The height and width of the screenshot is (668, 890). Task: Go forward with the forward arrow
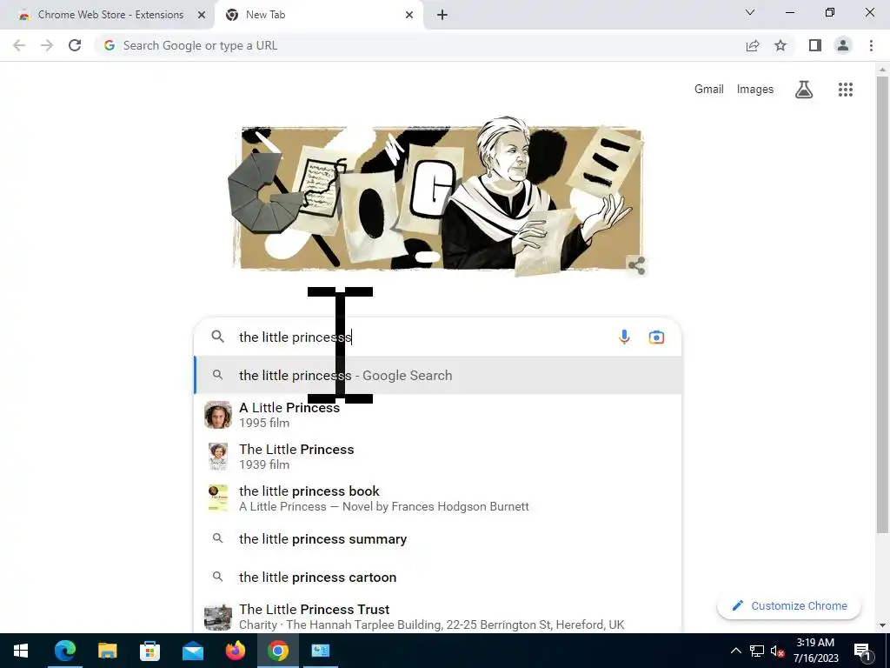[x=47, y=45]
